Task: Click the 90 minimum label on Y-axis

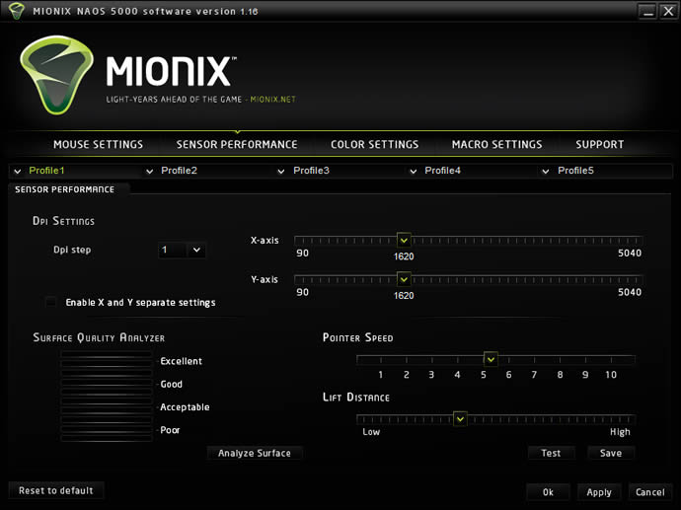Action: pyautogui.click(x=302, y=292)
